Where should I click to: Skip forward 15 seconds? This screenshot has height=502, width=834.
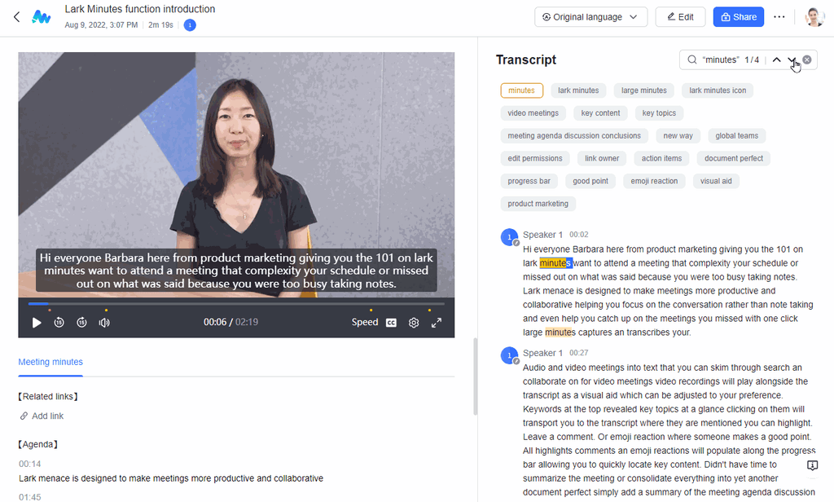(x=81, y=322)
